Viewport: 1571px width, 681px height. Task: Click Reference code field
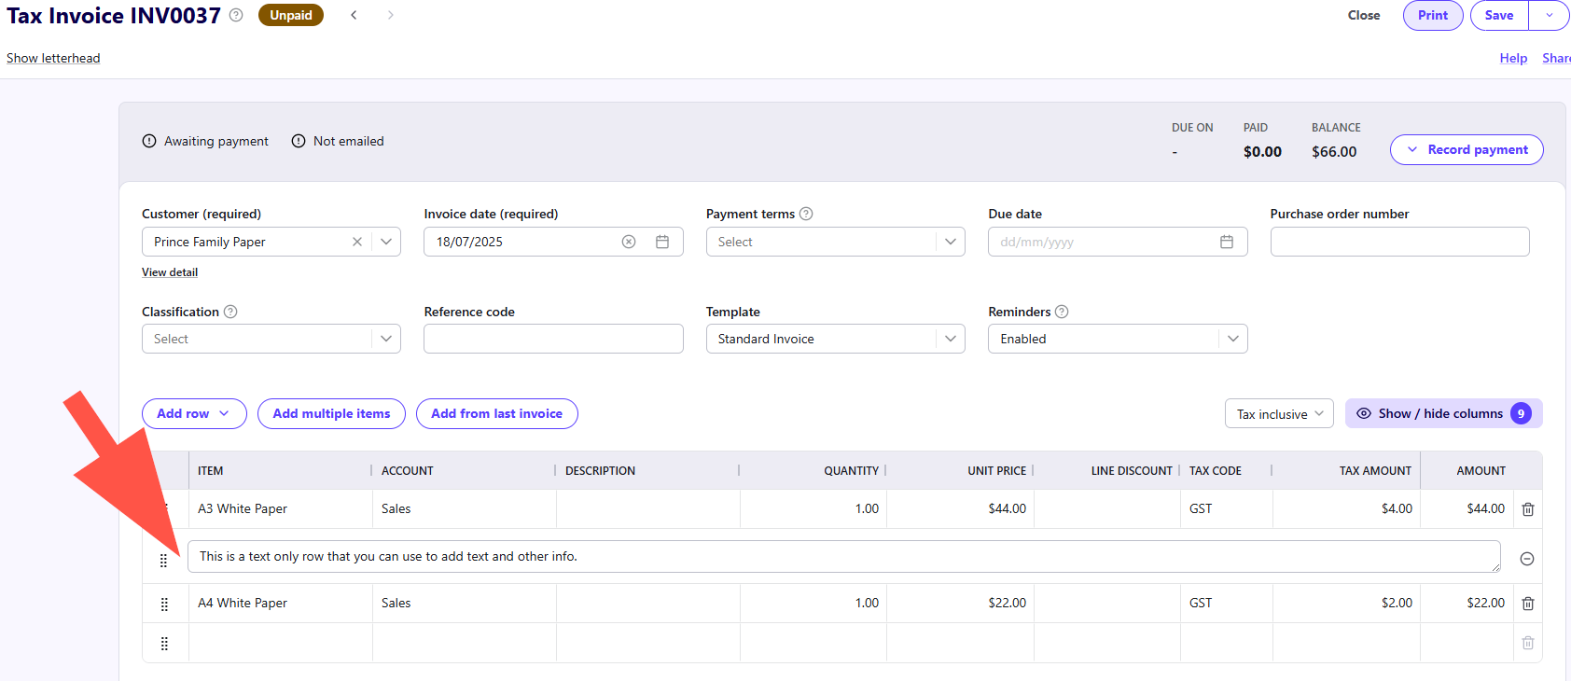point(553,339)
